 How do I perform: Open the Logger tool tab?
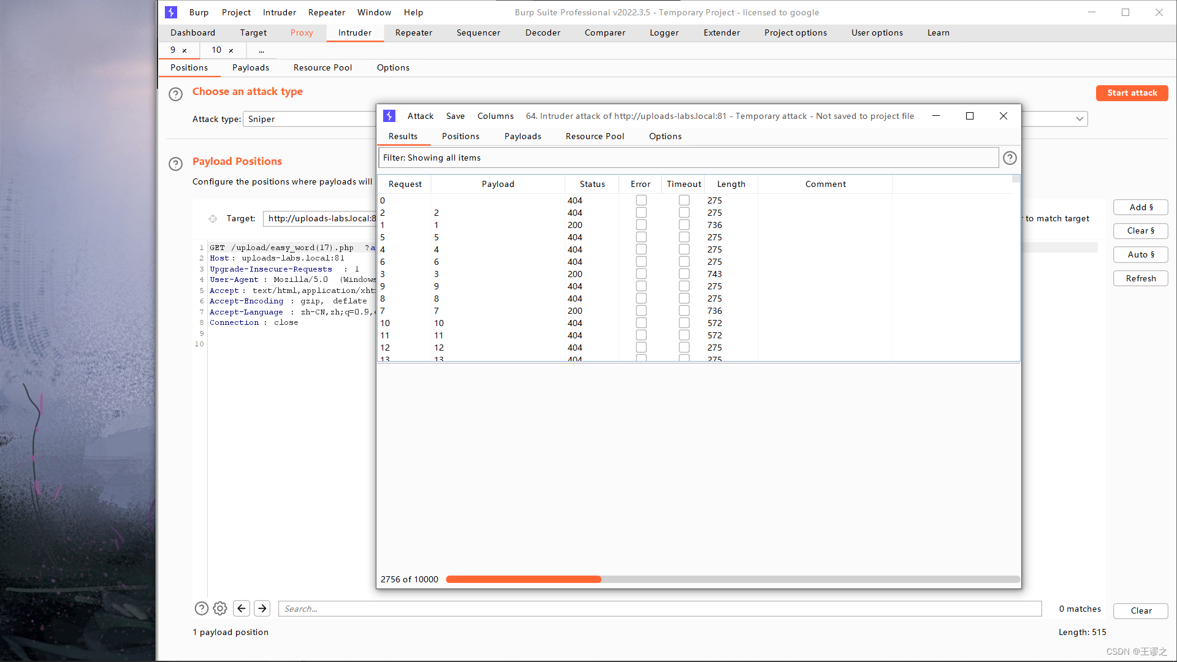[664, 32]
